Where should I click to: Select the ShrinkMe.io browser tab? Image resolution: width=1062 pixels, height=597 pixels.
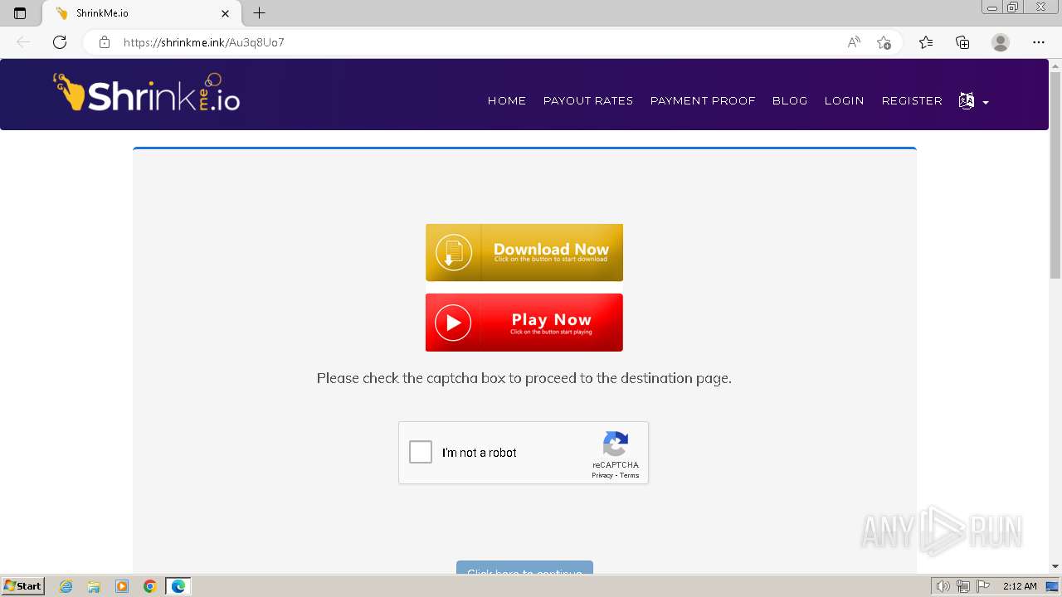tap(141, 13)
